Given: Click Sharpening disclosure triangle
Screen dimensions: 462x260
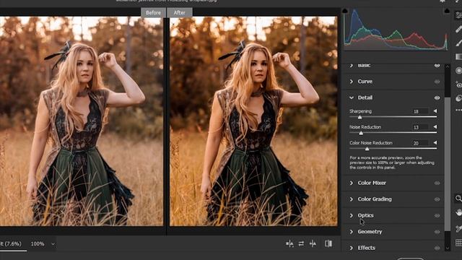Looking at the screenshot, I should coord(435,111).
